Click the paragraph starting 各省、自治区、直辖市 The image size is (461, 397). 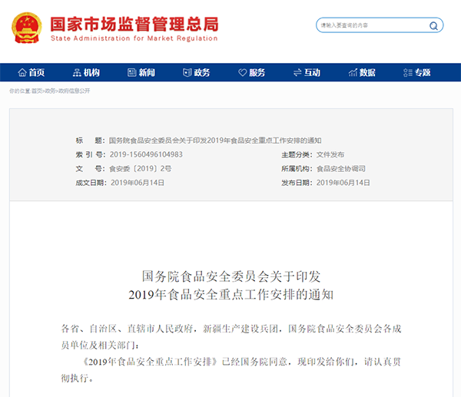coord(230,337)
